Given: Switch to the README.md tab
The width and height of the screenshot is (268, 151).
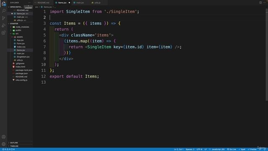Looking at the screenshot, I should [44, 3].
